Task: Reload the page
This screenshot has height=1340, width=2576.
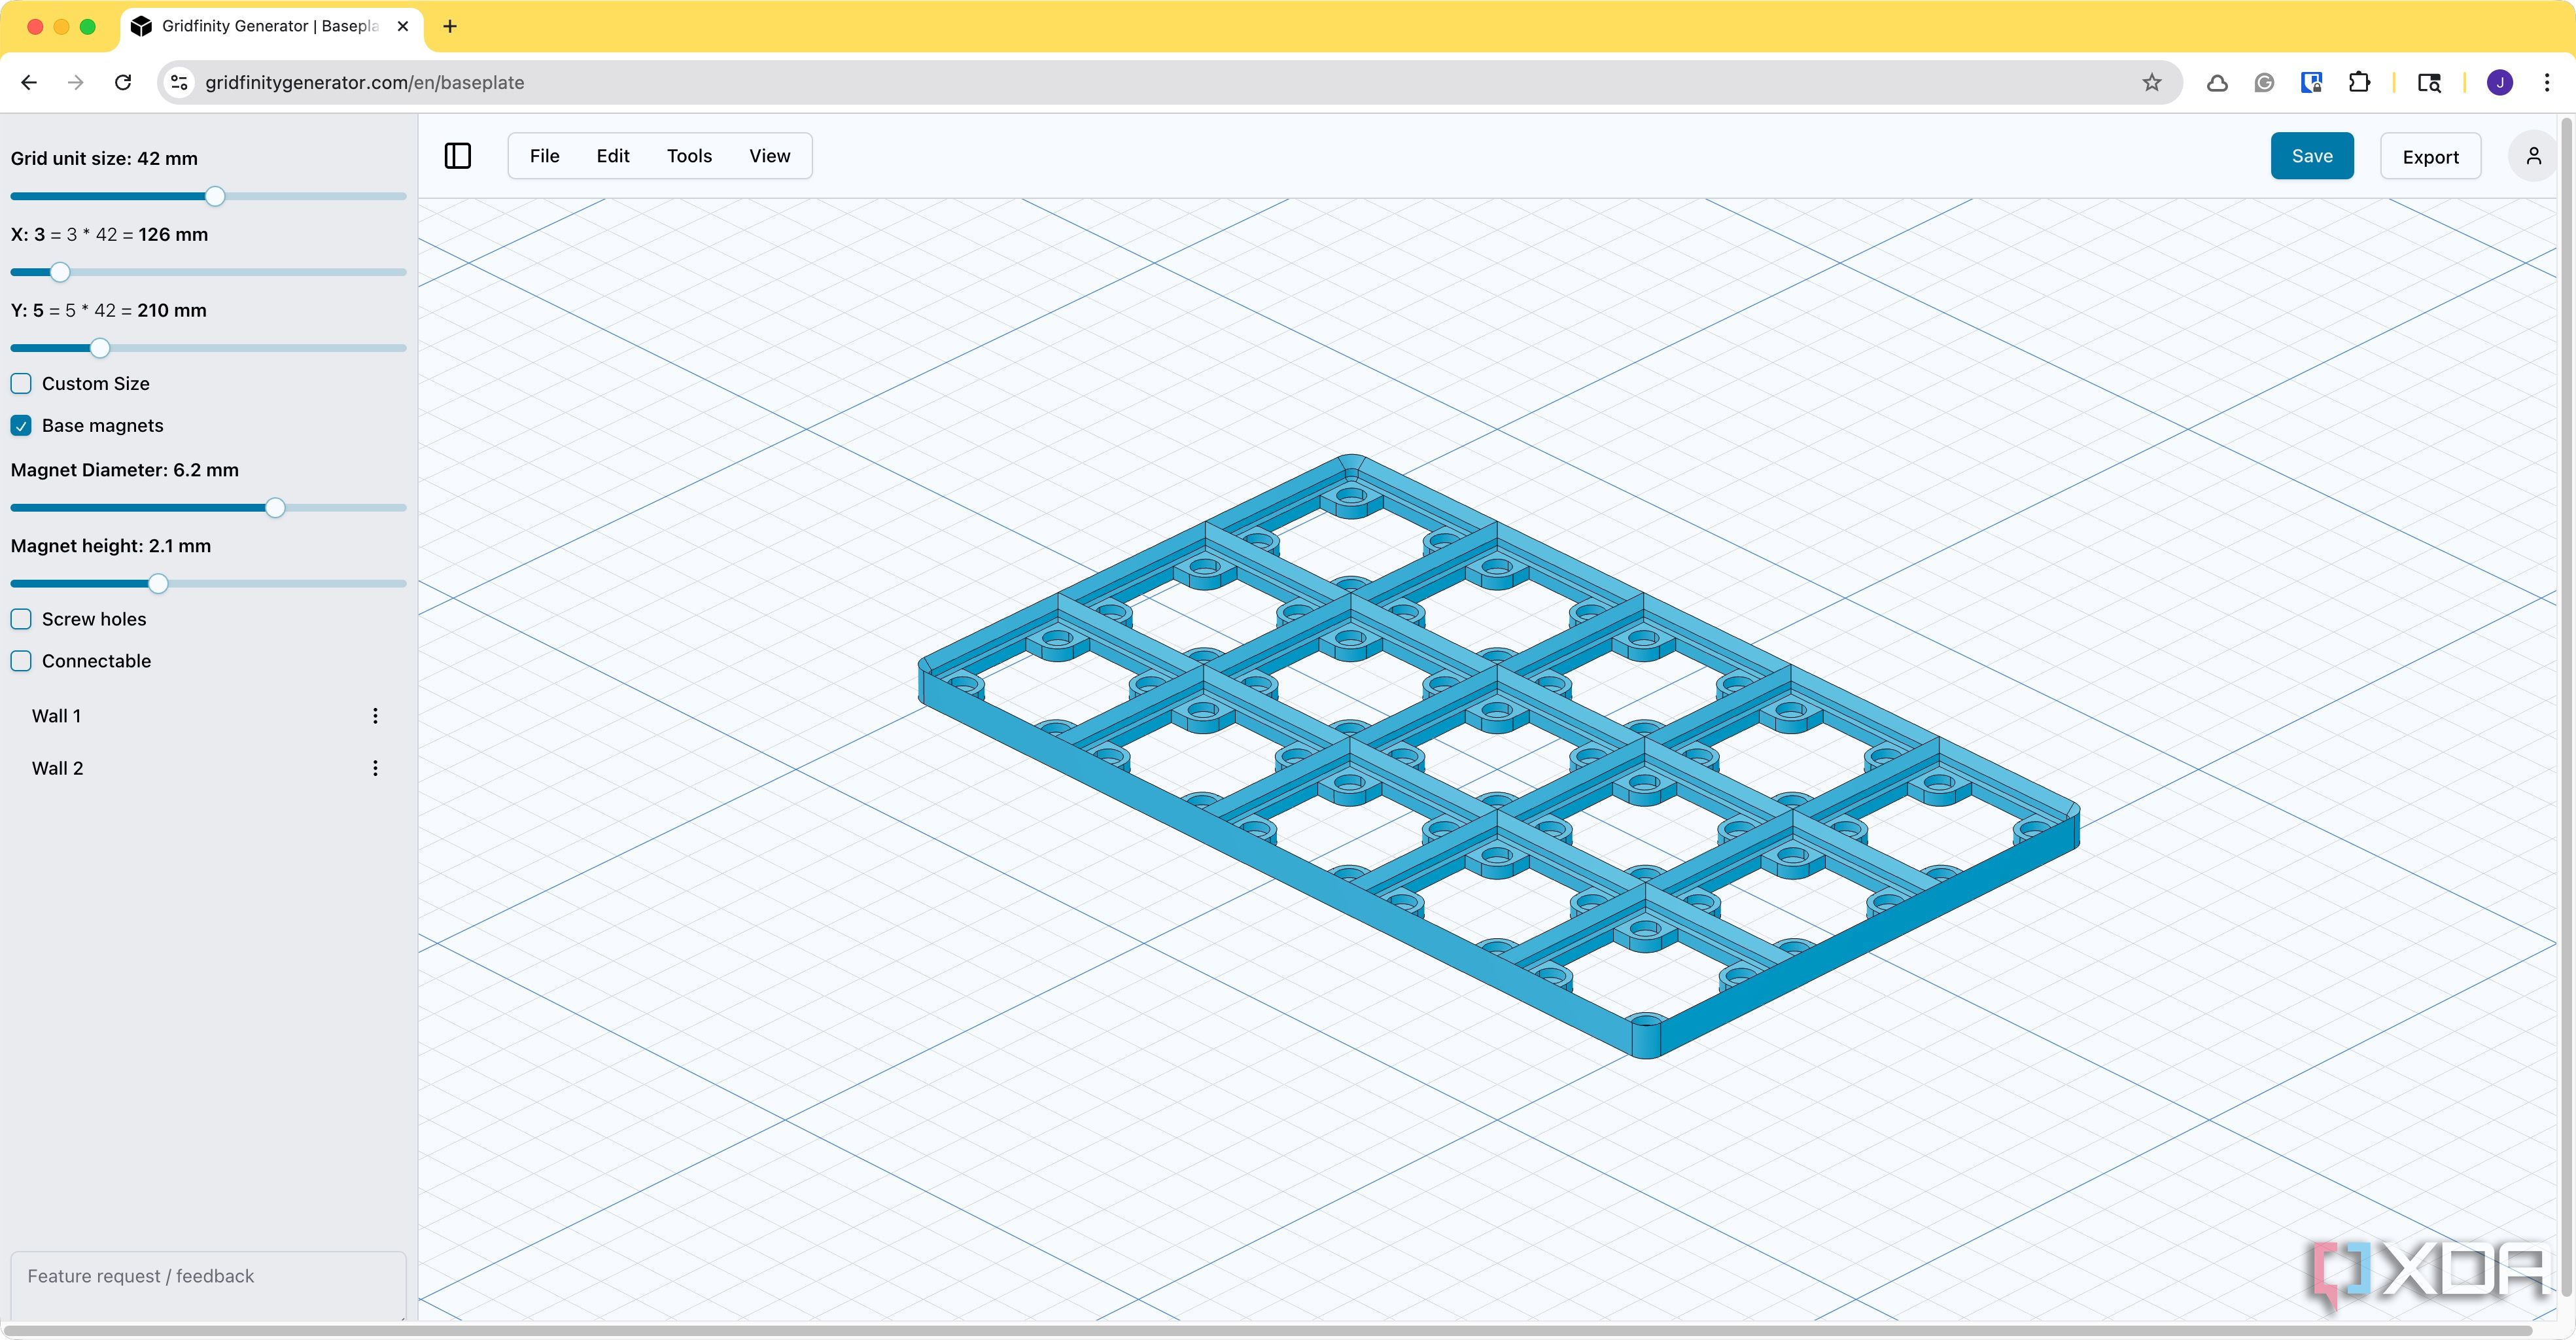Action: [123, 82]
